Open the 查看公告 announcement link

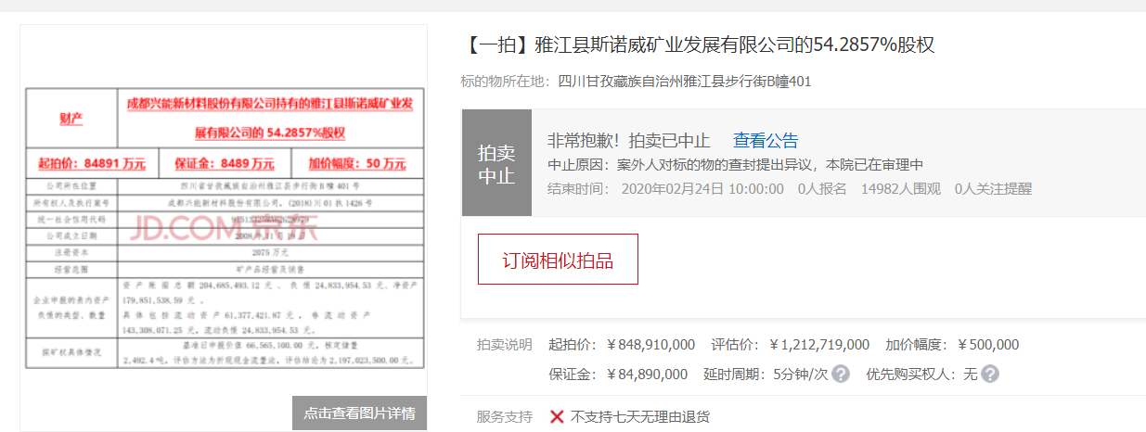tap(766, 141)
